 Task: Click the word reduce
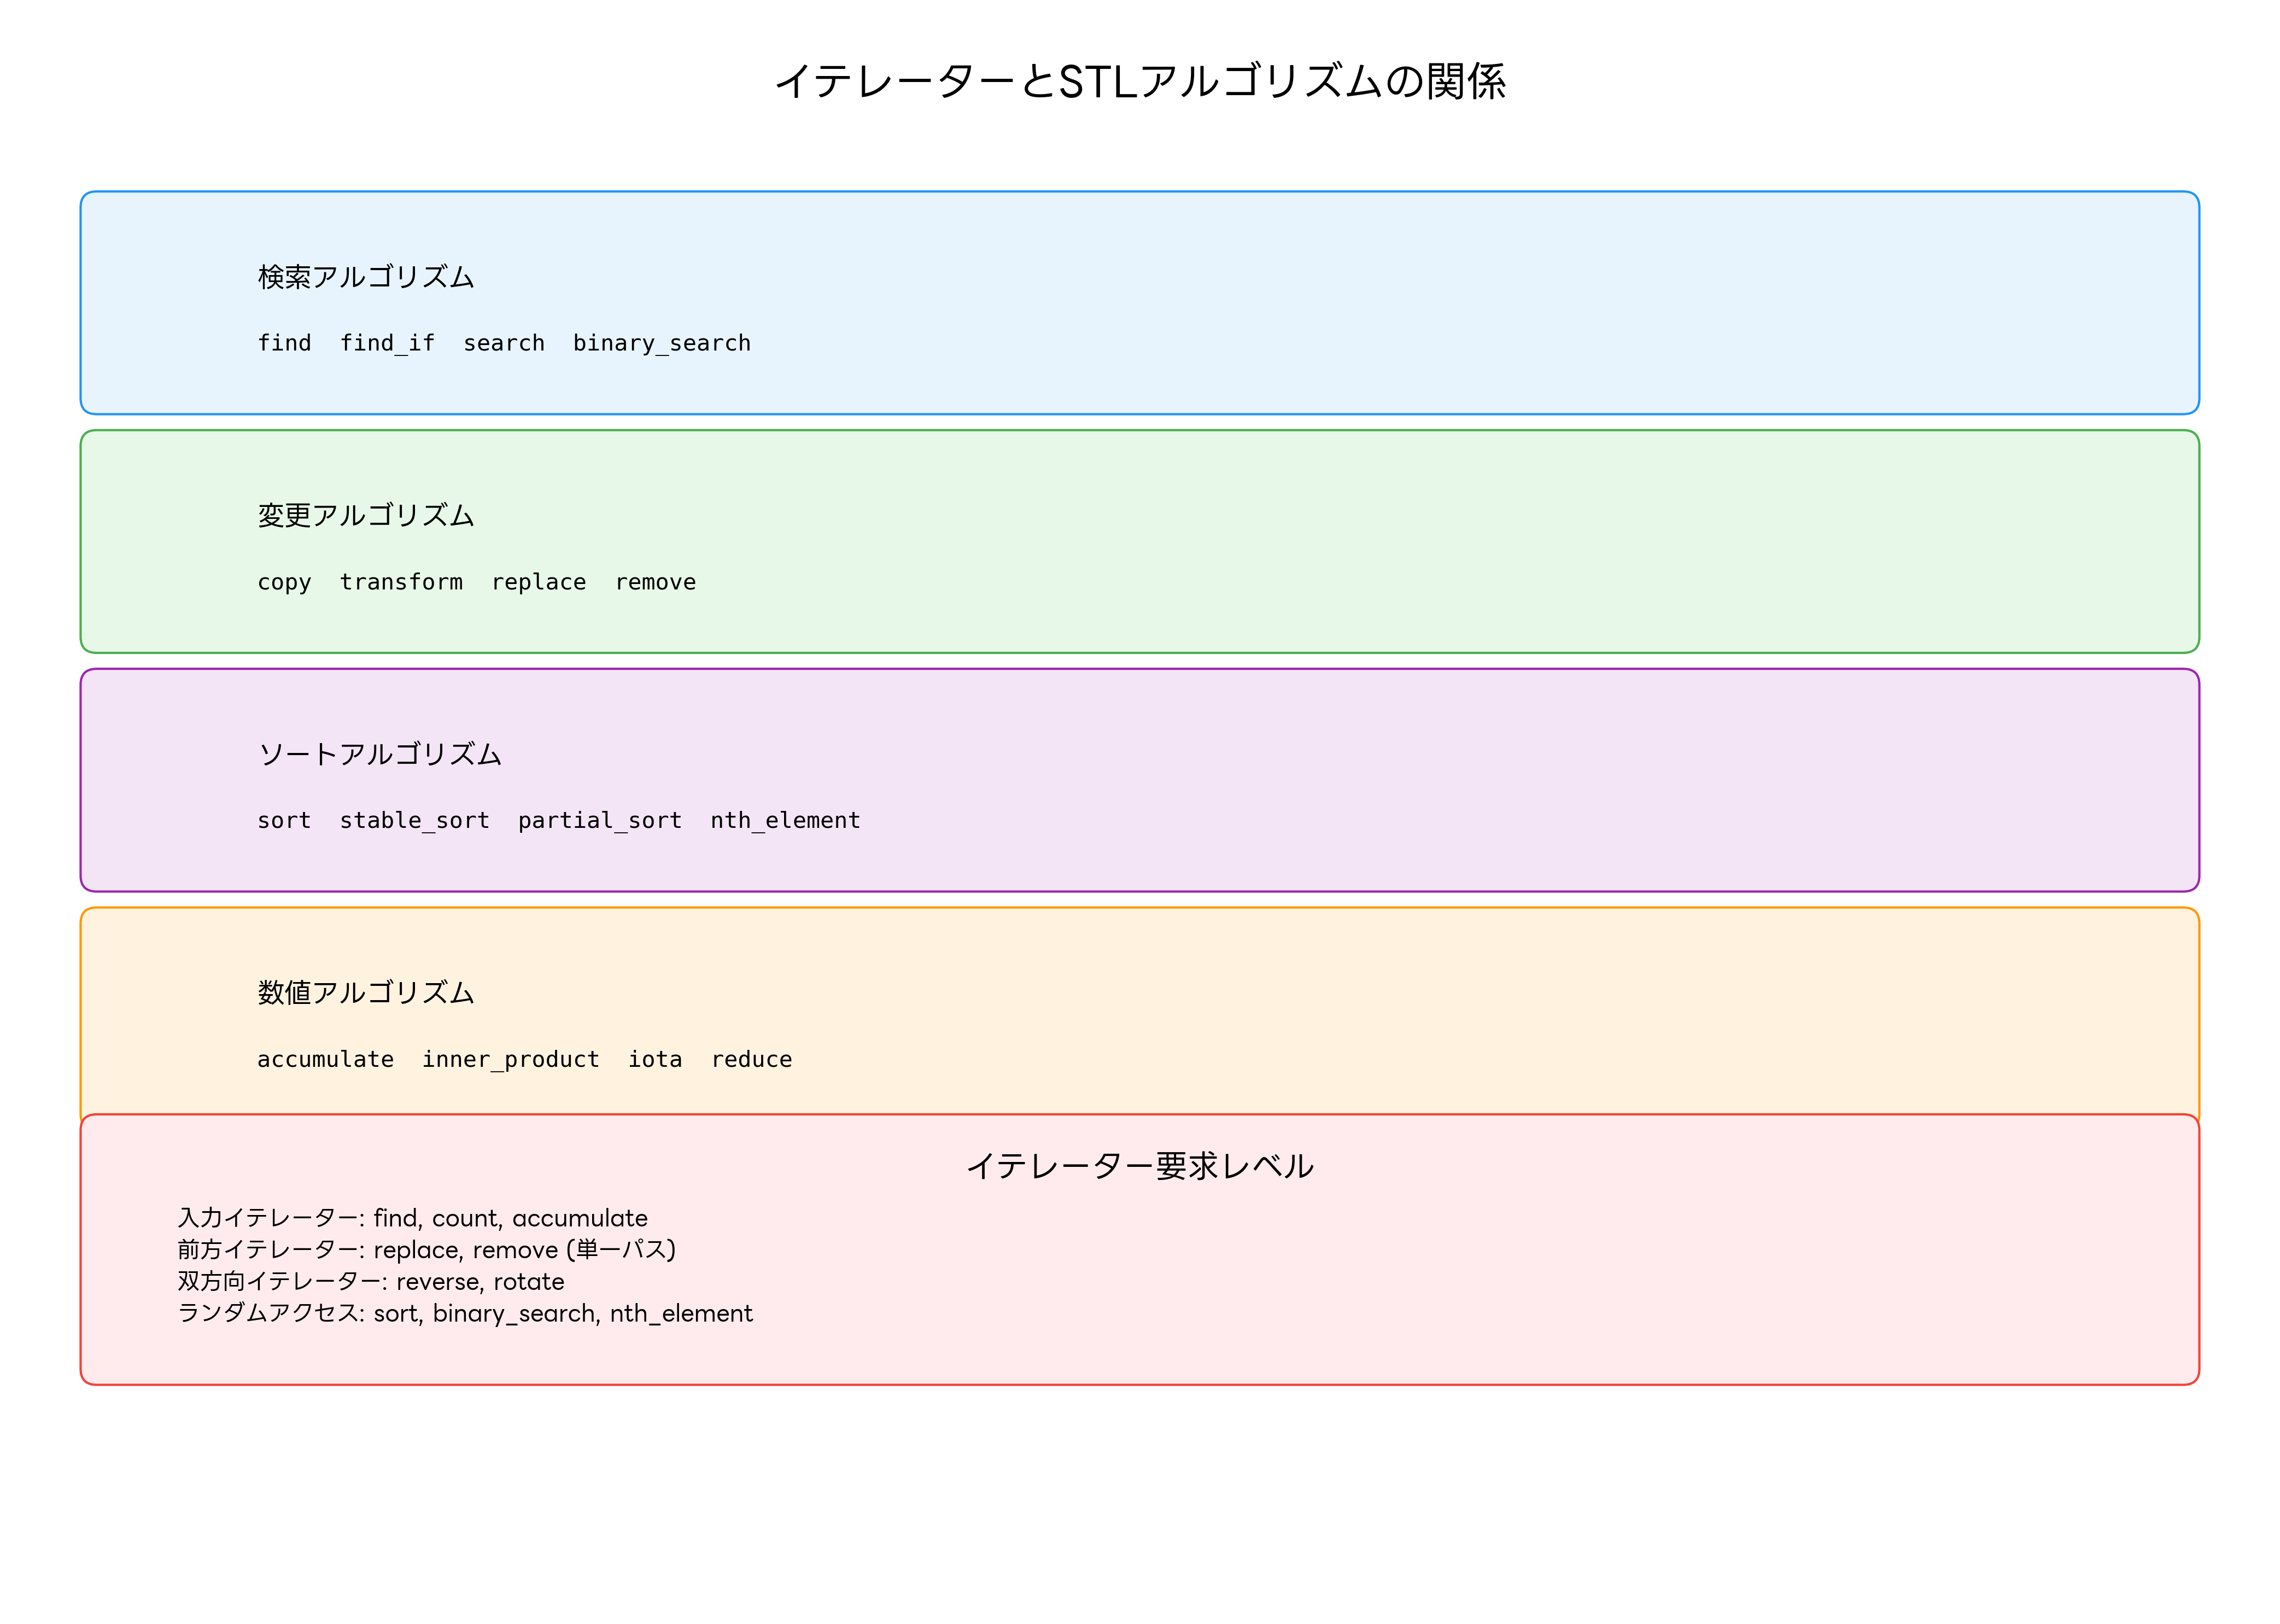752,1059
